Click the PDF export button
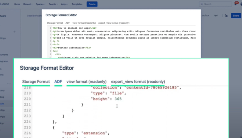242x138 pixels. 216,16
